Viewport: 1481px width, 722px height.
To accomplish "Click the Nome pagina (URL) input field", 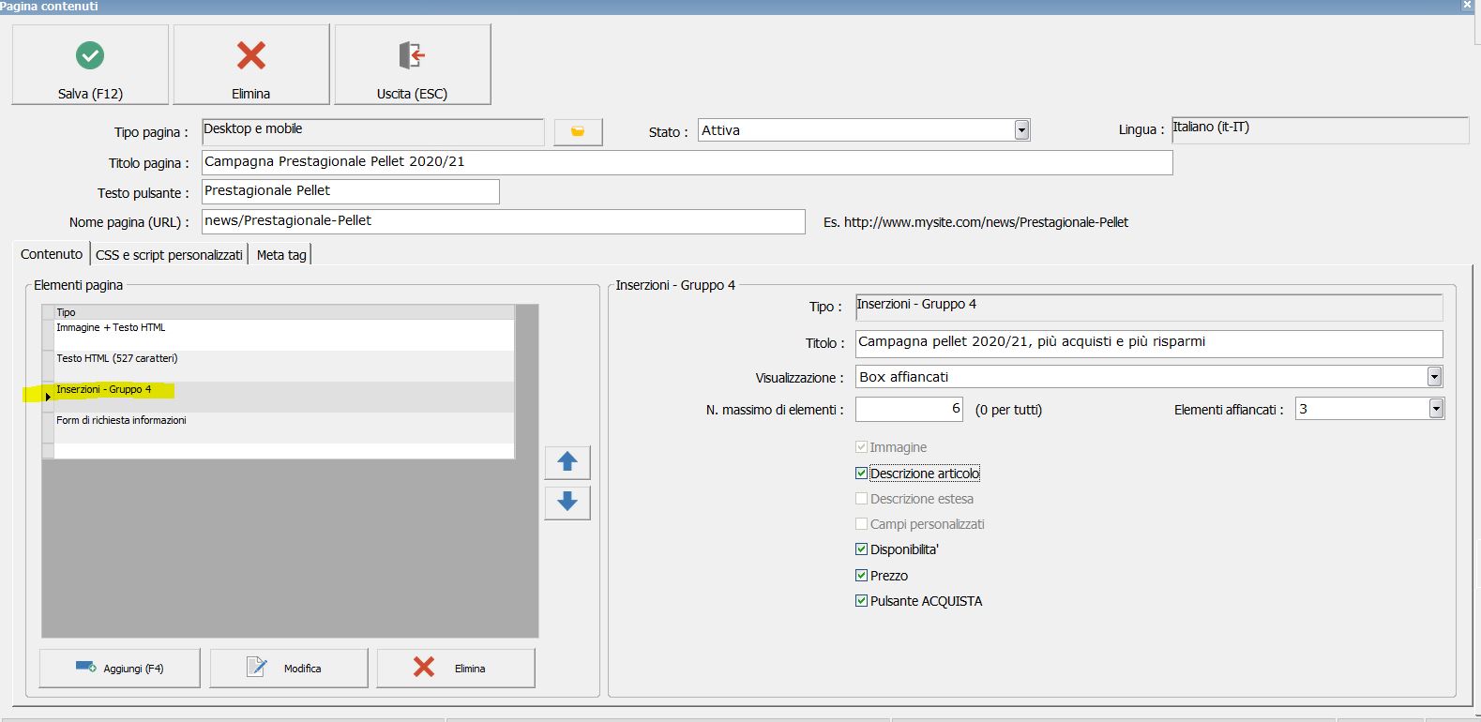I will 504,221.
